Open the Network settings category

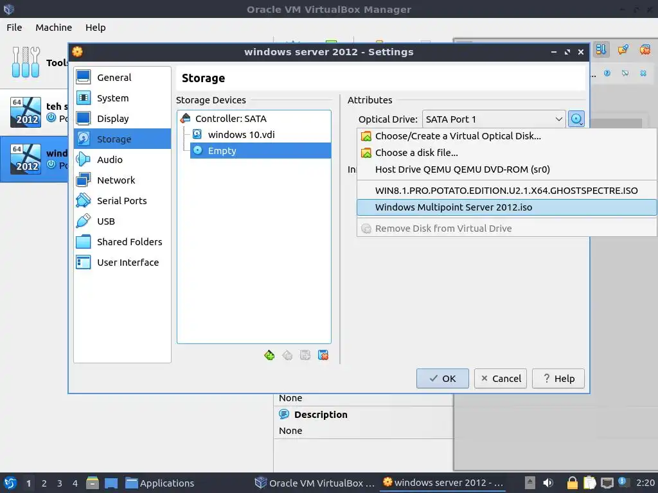(x=122, y=180)
